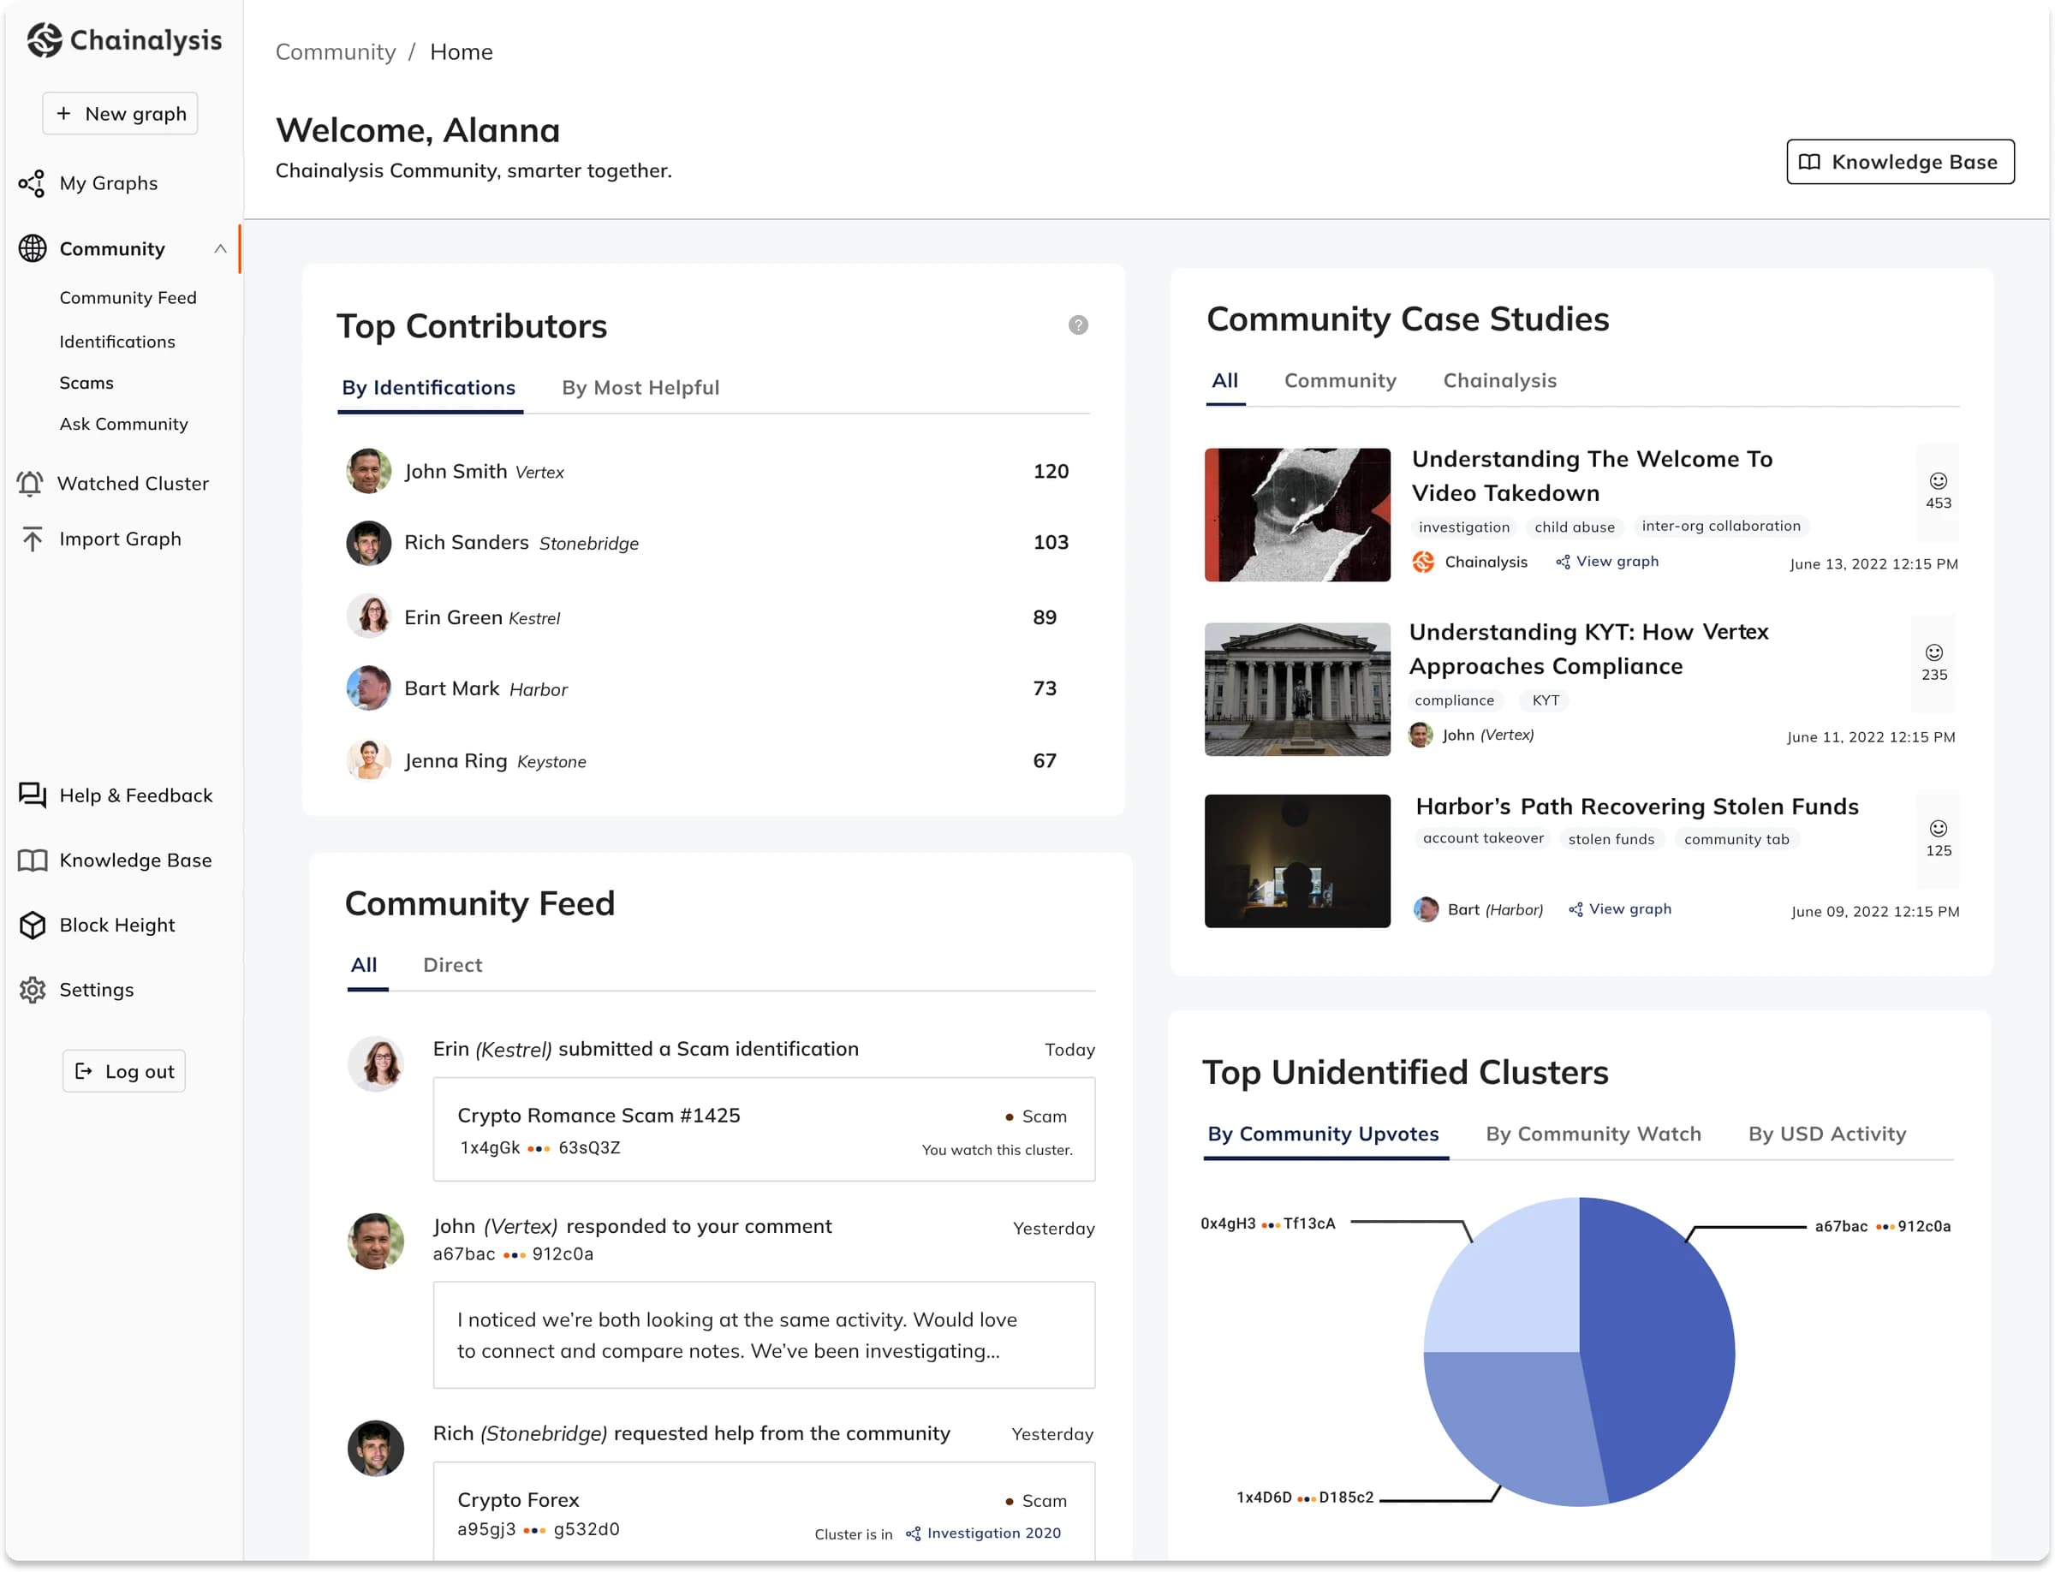The height and width of the screenshot is (1572, 2055).
Task: Click the Help & Feedback chat icon
Action: pyautogui.click(x=33, y=795)
